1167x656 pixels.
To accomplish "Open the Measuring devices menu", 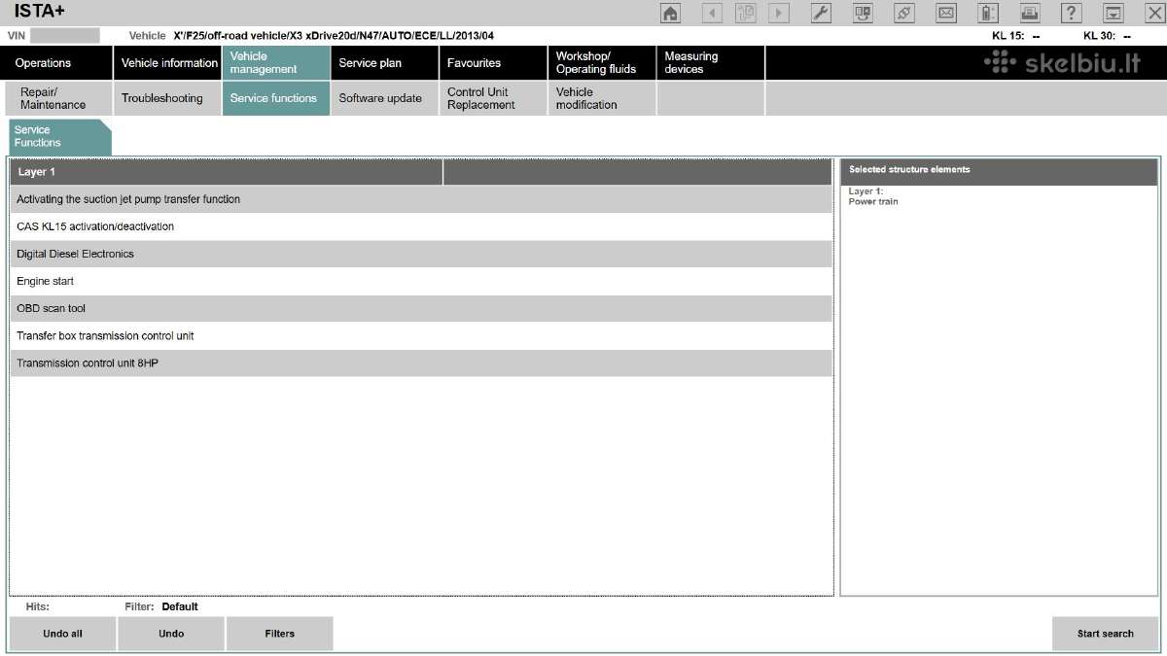I will coord(711,63).
